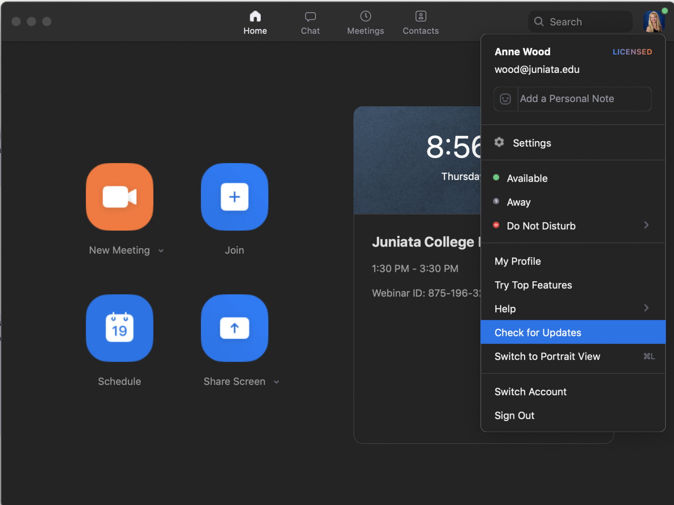Select Check for Updates
674x505 pixels.
pos(573,332)
